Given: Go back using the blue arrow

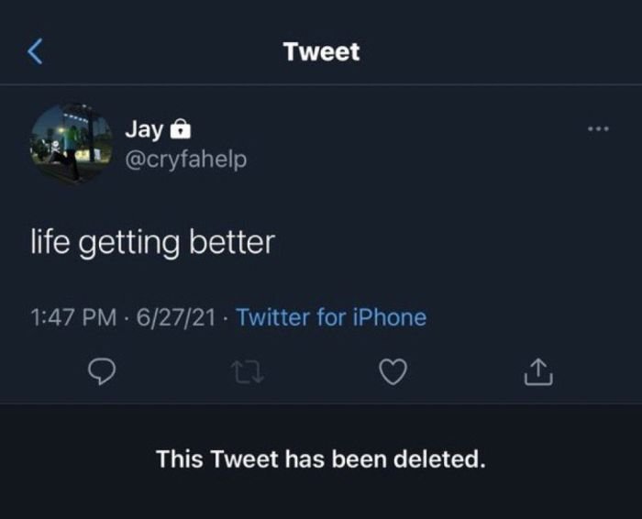Looking at the screenshot, I should pyautogui.click(x=36, y=51).
